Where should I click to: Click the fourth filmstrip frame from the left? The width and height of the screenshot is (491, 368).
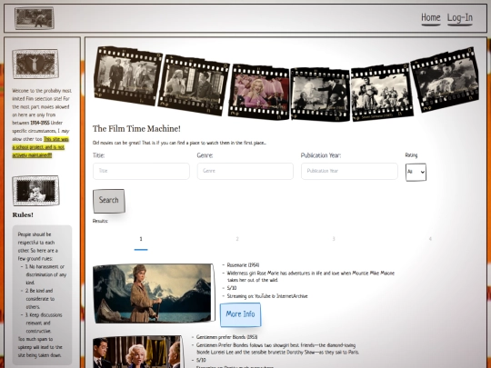pyautogui.click(x=320, y=94)
